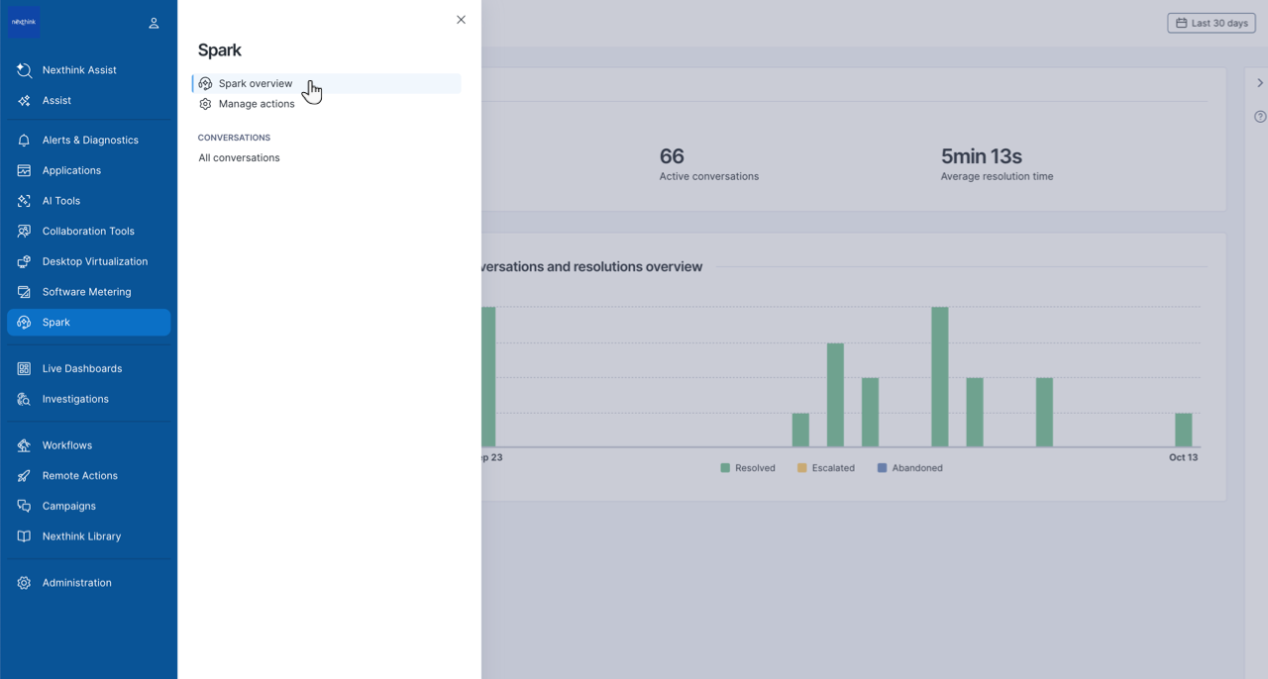
Task: Select the Desktop Virtualization icon
Action: coord(24,262)
